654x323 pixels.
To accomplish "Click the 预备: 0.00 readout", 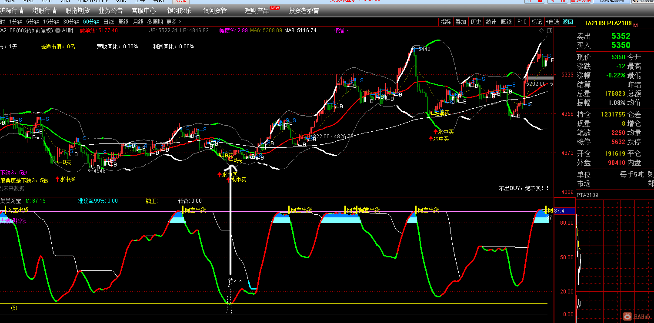I will coord(190,201).
